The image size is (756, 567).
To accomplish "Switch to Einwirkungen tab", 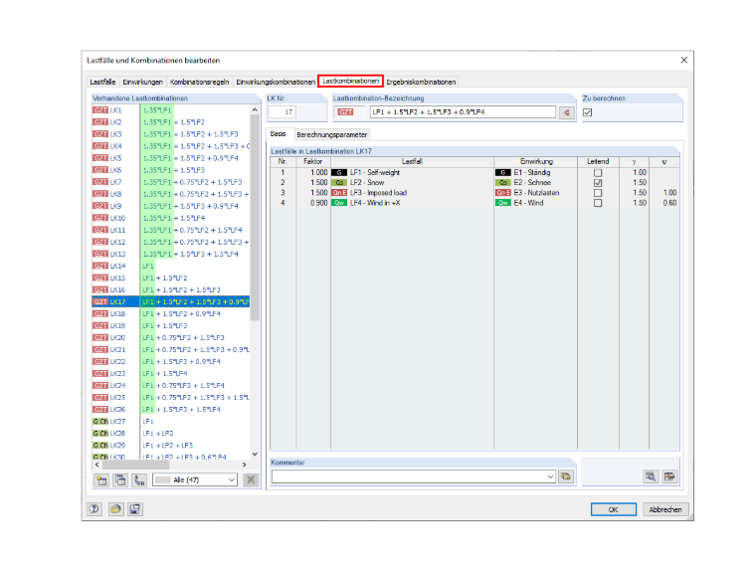I will (x=142, y=82).
